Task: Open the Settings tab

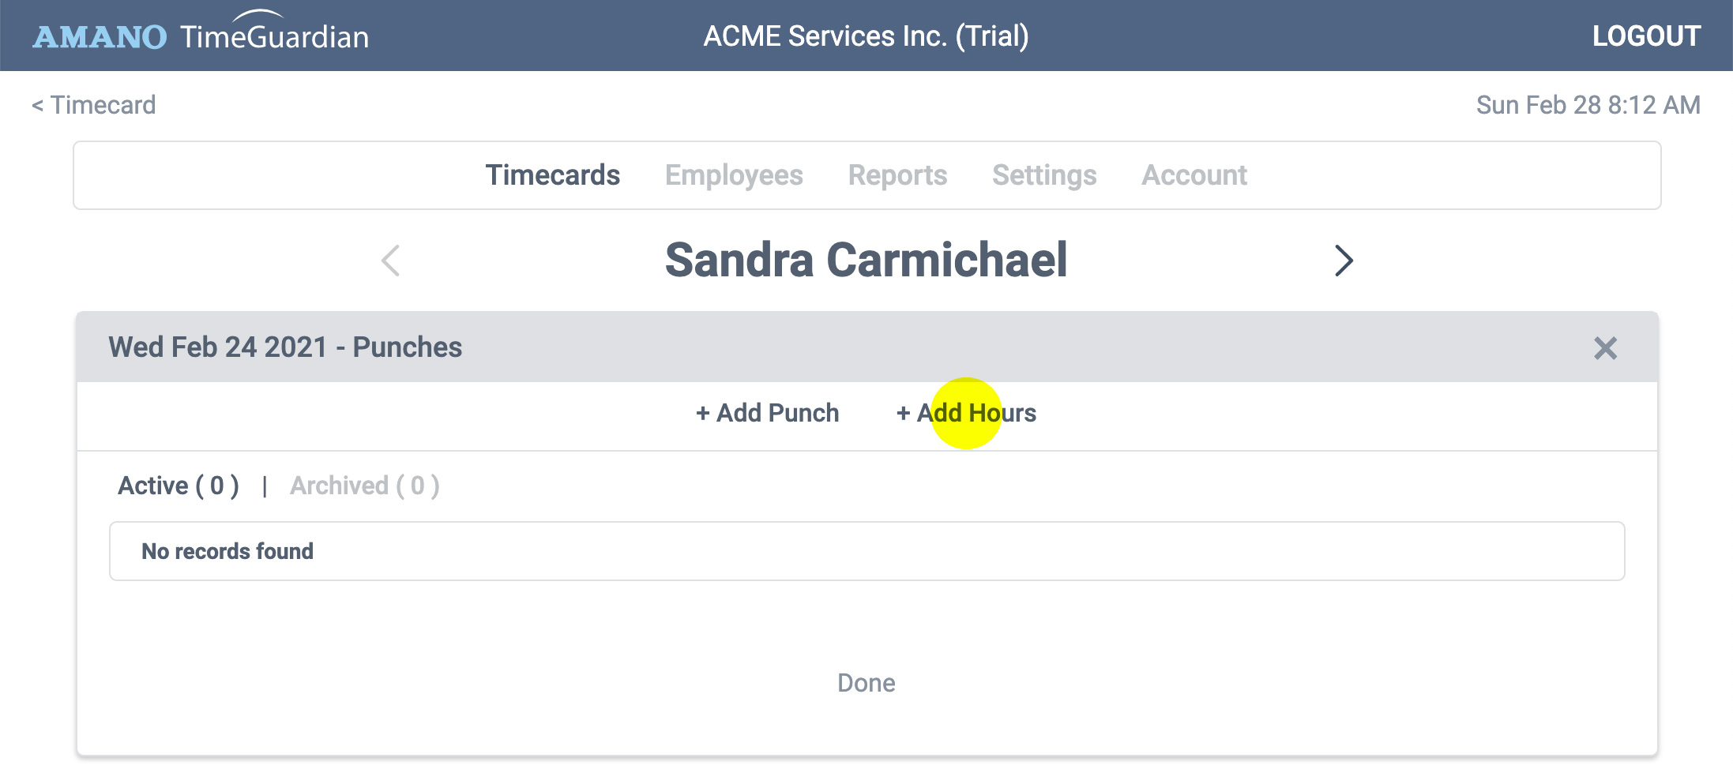Action: (1044, 175)
